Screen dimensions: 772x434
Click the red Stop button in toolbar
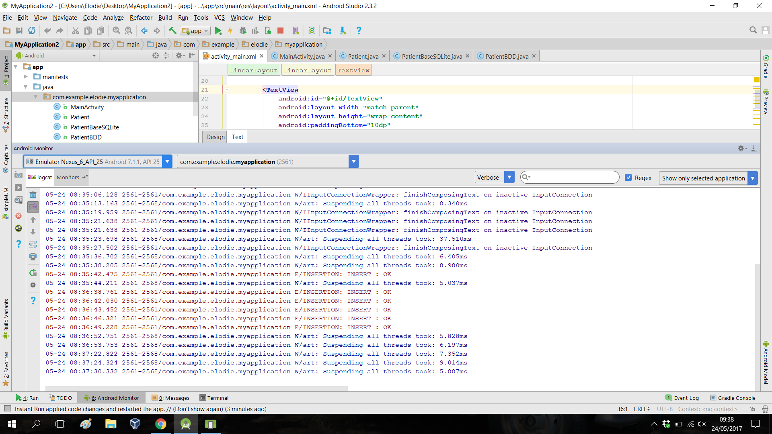tap(281, 31)
